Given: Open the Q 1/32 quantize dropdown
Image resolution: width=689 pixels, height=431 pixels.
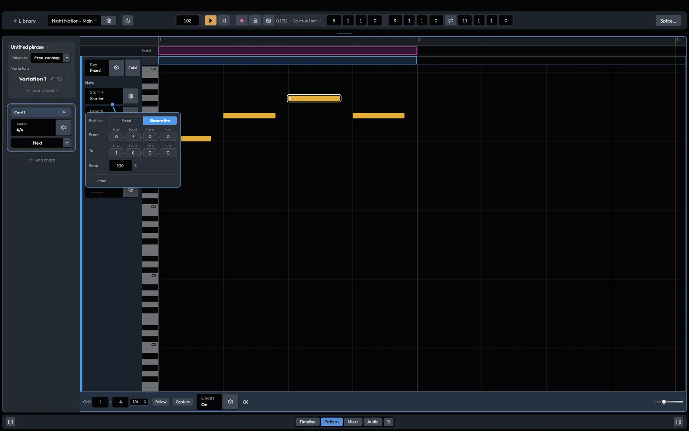Looking at the screenshot, I should click(x=283, y=21).
